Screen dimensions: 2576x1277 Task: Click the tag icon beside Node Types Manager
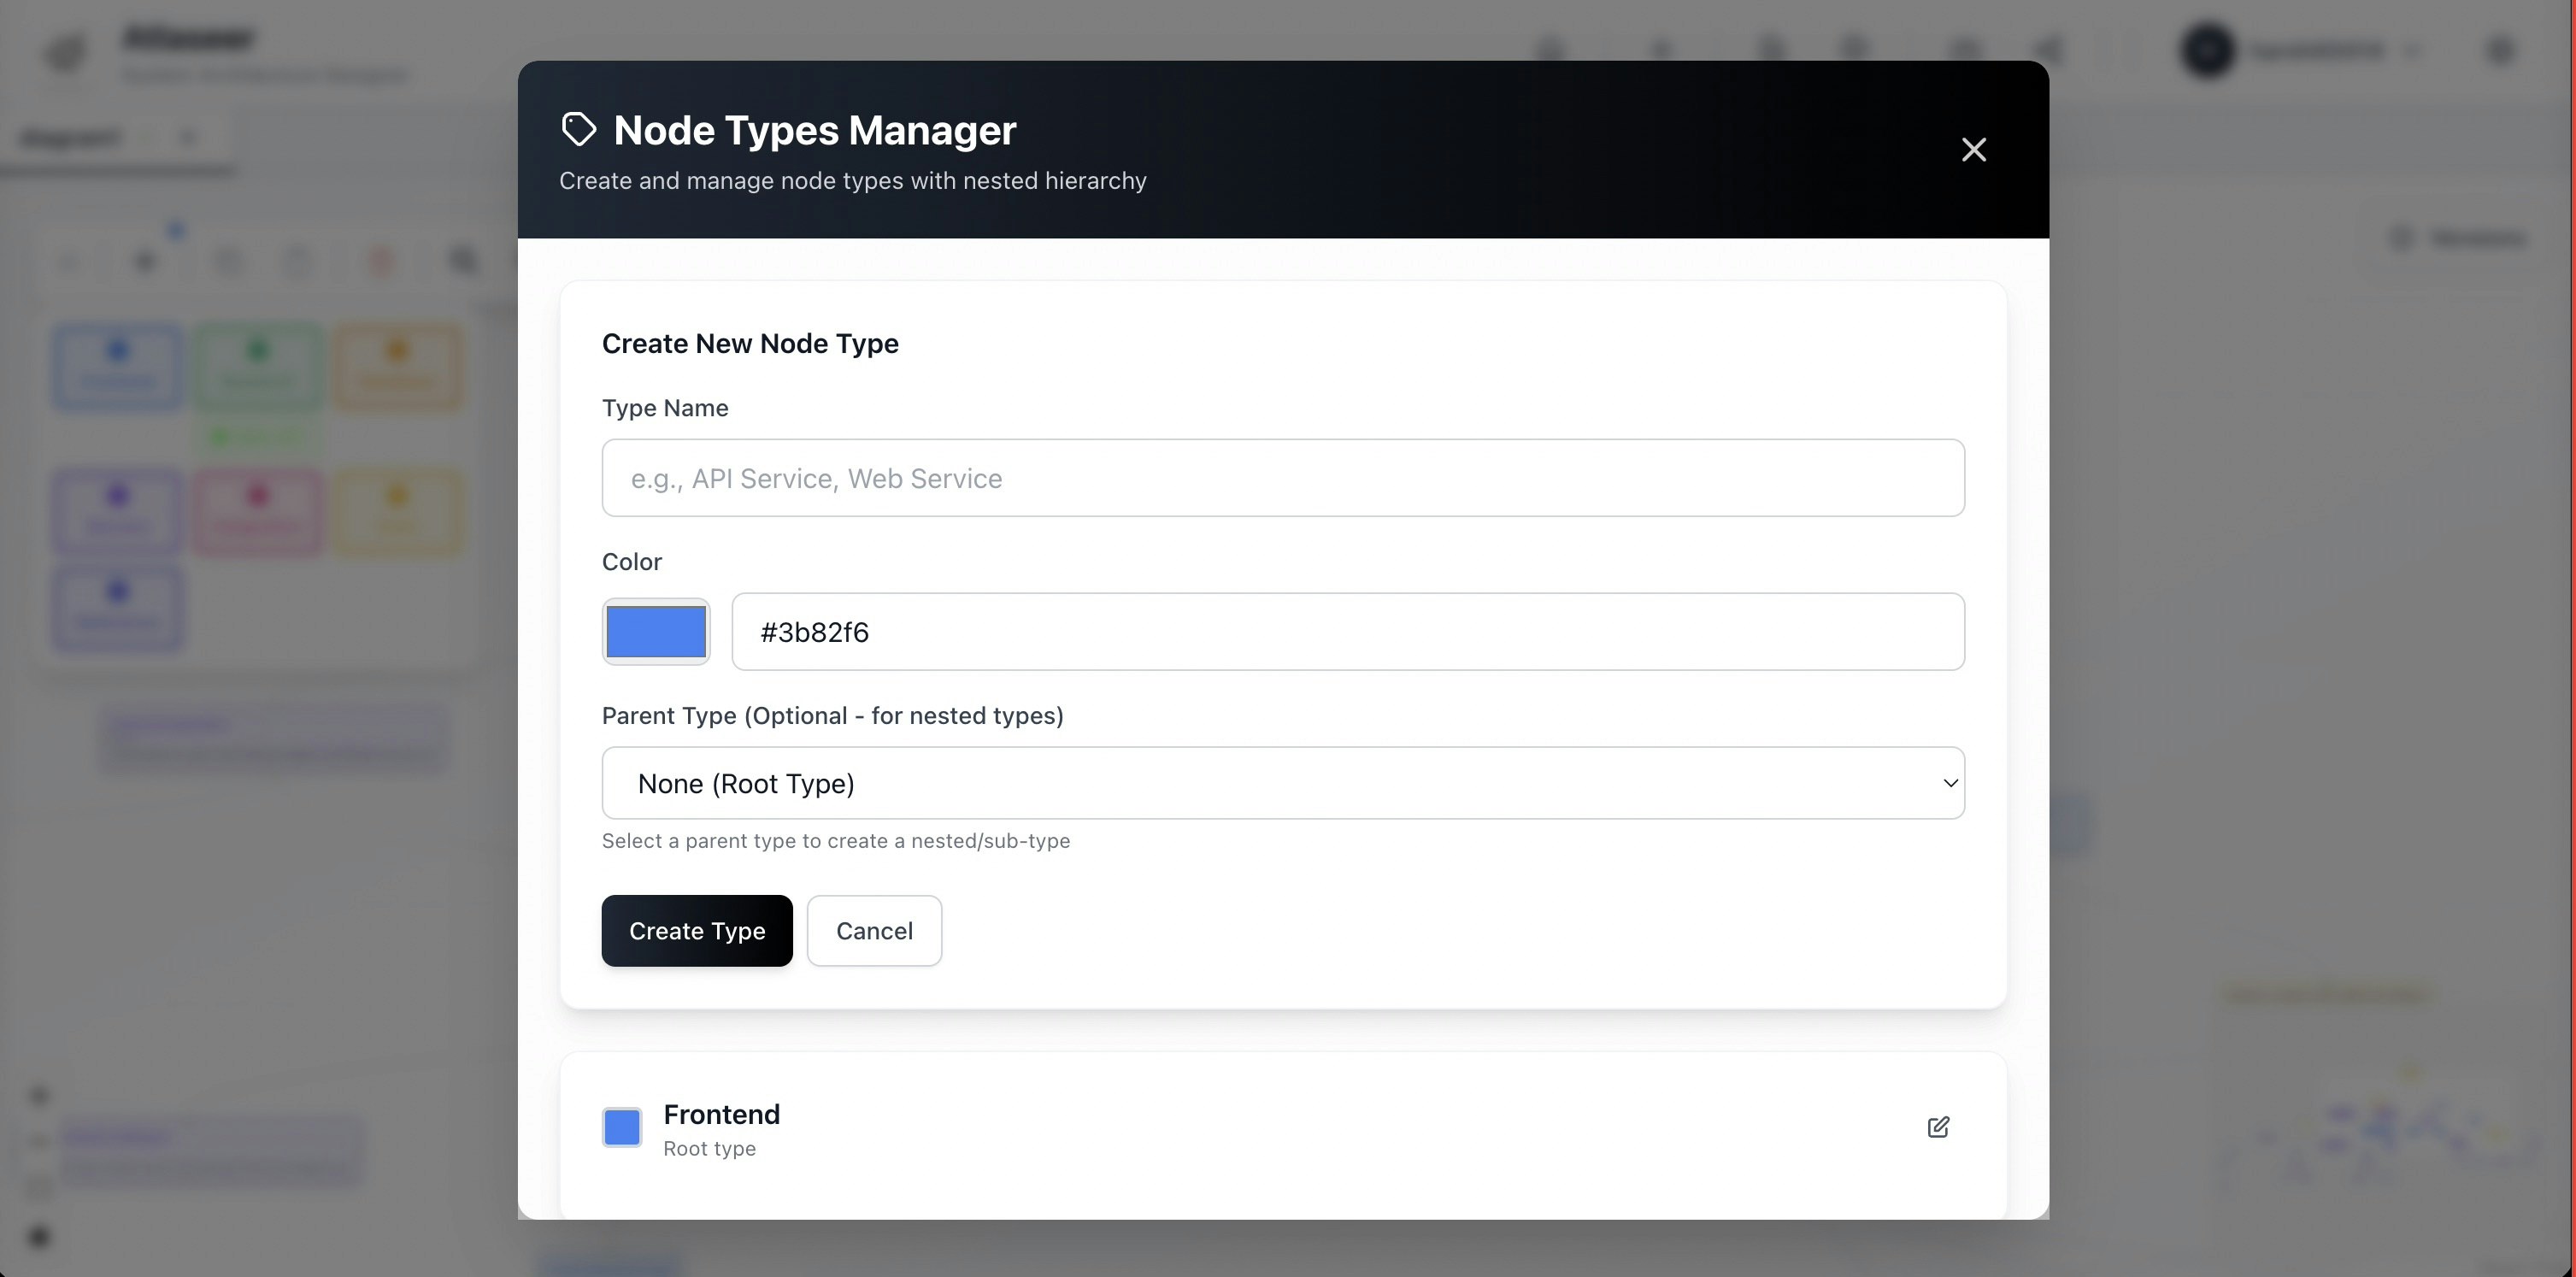click(579, 130)
